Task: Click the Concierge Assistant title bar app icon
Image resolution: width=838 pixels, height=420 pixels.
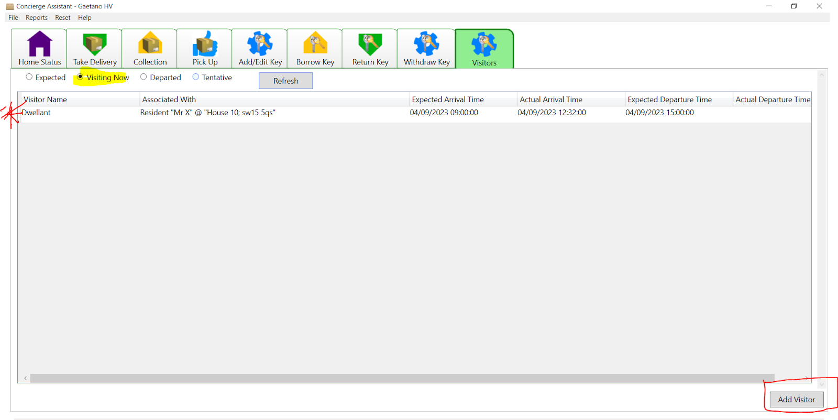Action: [x=9, y=6]
